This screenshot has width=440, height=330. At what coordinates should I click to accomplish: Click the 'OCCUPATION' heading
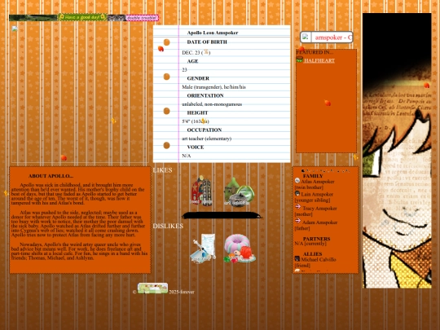205,130
